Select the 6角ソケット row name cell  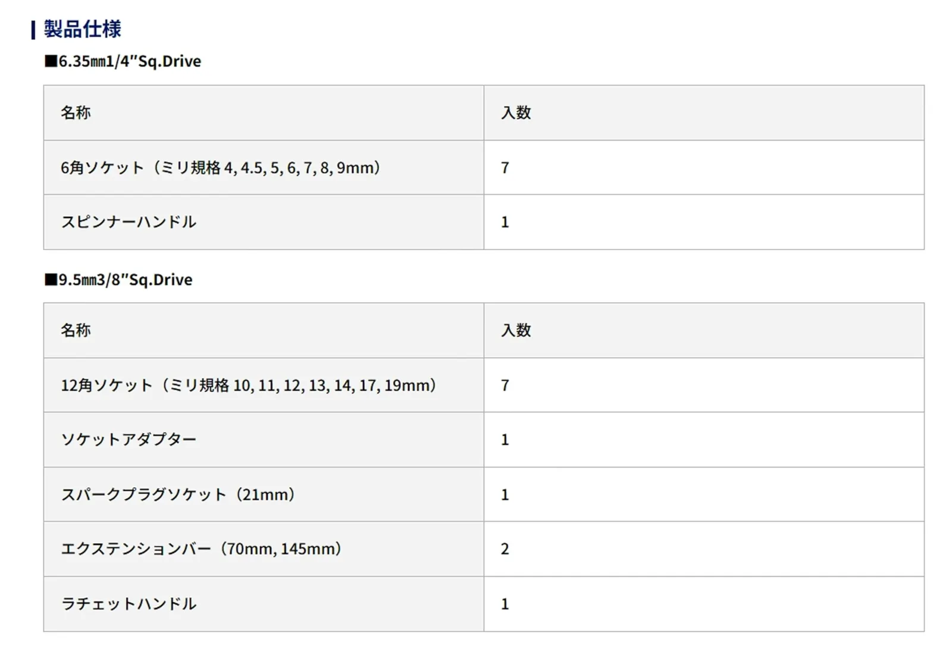point(220,168)
